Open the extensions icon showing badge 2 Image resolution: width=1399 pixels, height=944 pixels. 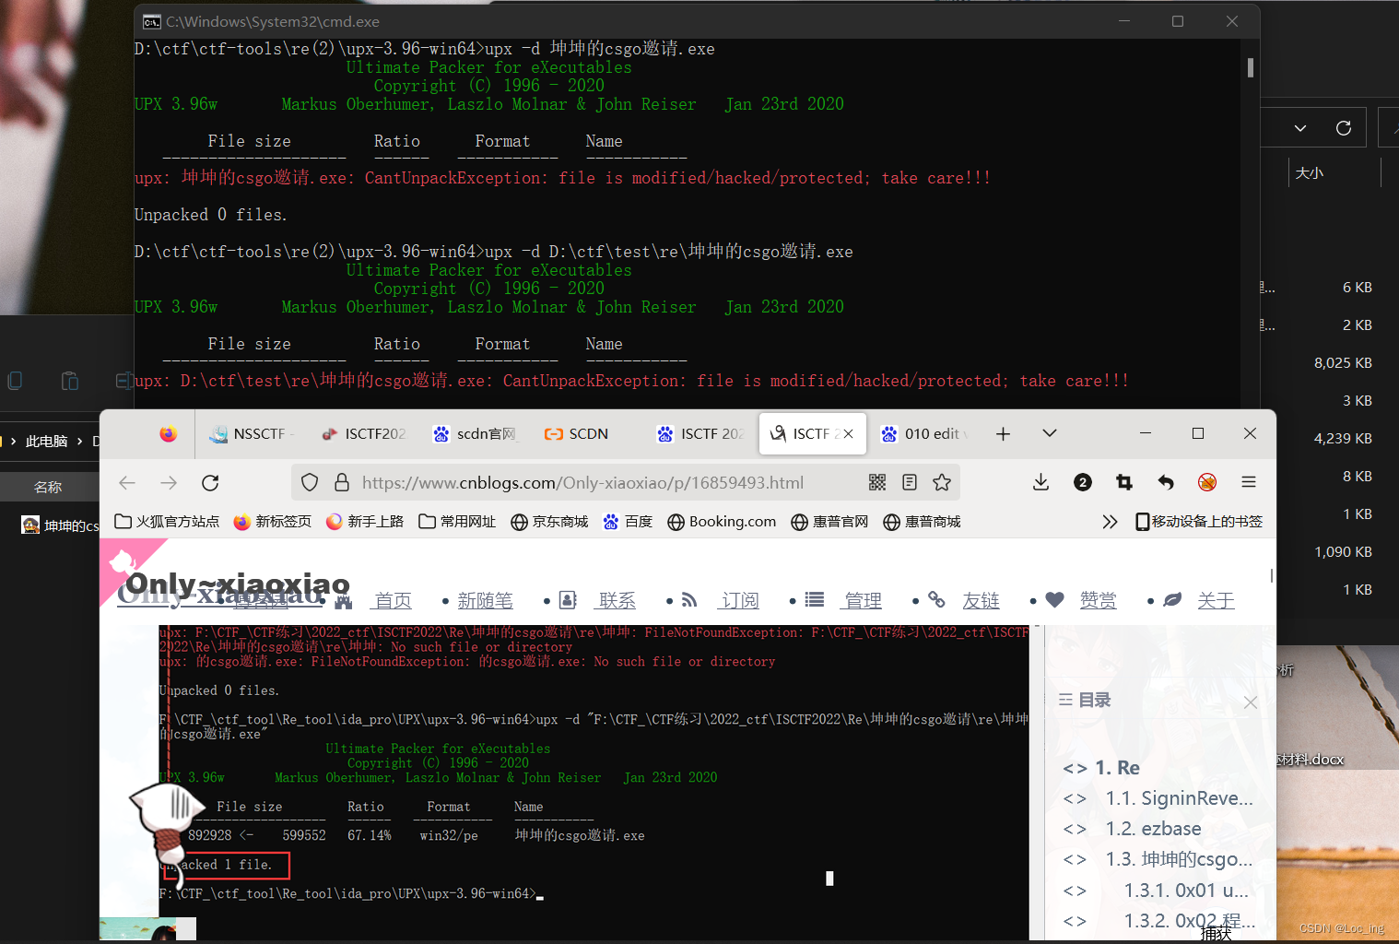click(x=1082, y=481)
